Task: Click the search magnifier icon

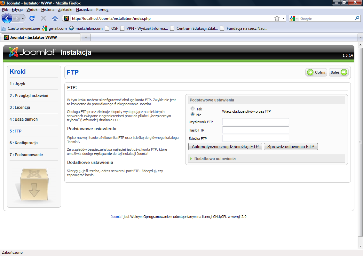Action: click(x=357, y=18)
